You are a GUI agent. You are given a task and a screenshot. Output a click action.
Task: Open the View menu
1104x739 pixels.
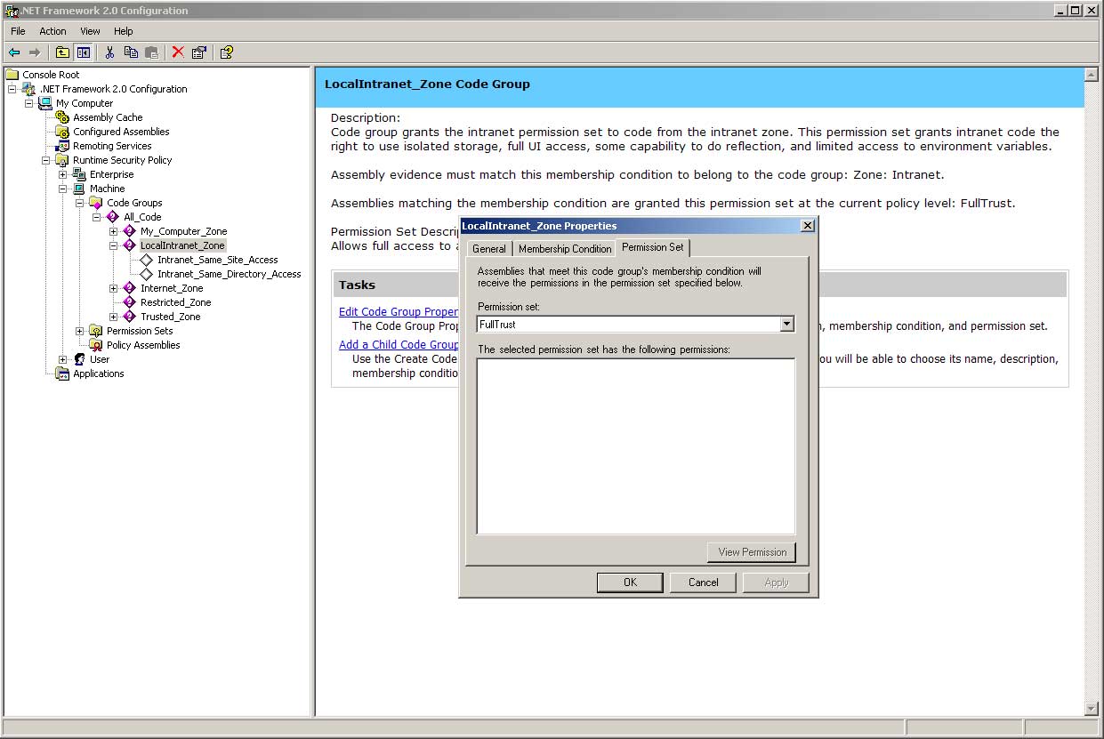[90, 31]
